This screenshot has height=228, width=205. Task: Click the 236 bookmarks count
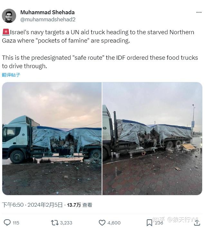point(159,223)
